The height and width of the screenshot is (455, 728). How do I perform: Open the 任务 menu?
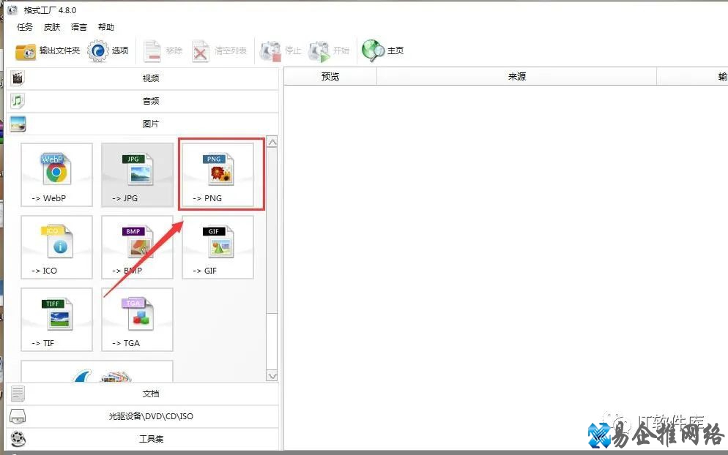(x=25, y=27)
